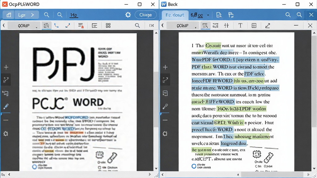Click the chip icon in OcpPLEWORD document

click(x=99, y=155)
